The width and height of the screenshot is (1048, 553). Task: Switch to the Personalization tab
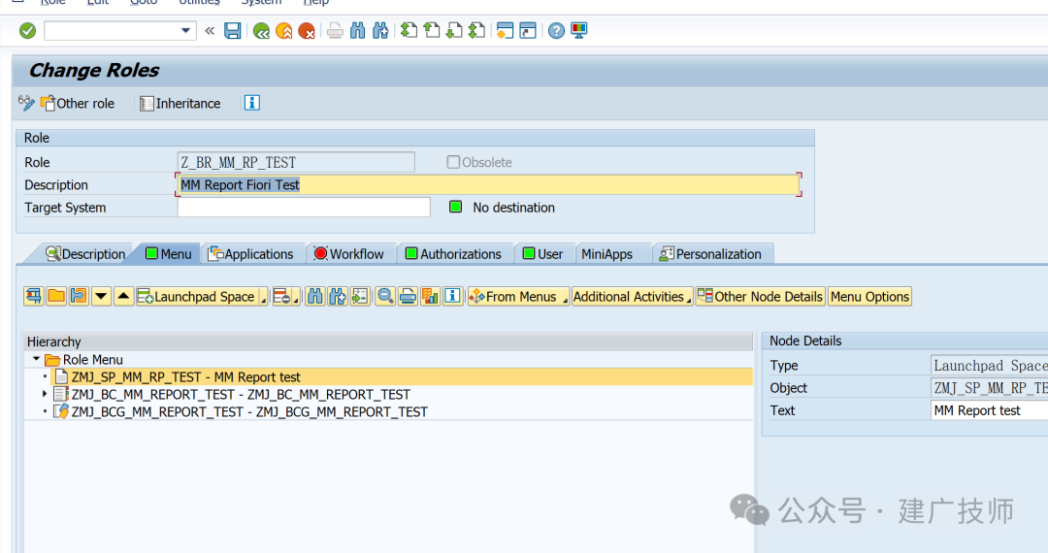[711, 254]
